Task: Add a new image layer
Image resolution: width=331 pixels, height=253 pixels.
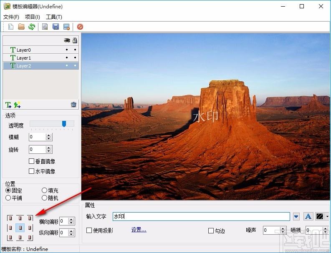Action: (17, 105)
